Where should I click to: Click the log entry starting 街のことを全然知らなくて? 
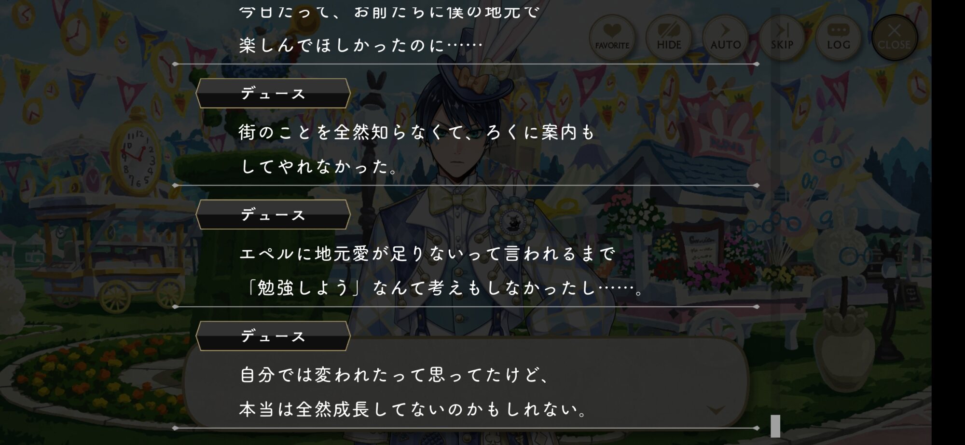point(417,149)
